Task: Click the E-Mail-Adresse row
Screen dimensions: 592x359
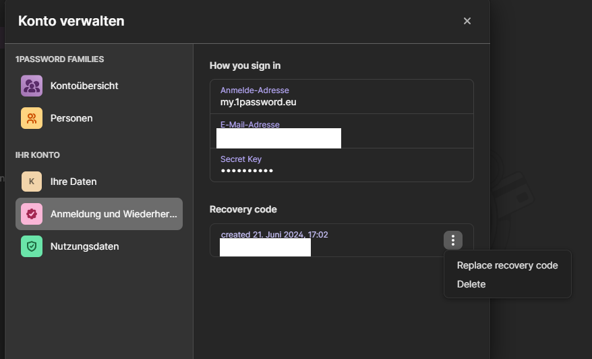Action: (341, 131)
